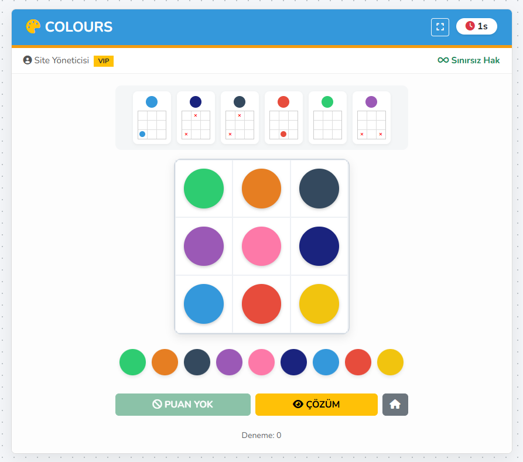Select the pink circle in the center row
Image resolution: width=523 pixels, height=462 pixels.
261,246
